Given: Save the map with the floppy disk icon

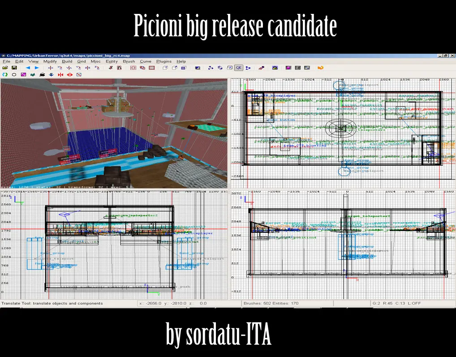Looking at the screenshot, I should (x=14, y=68).
